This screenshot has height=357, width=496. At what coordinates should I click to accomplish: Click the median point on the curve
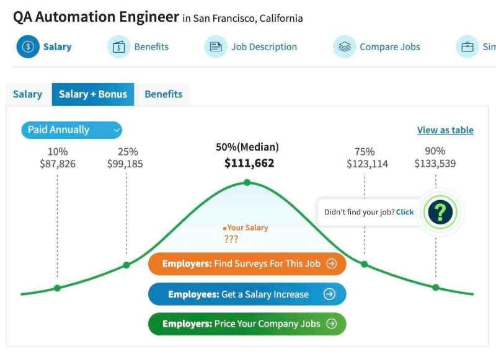point(247,182)
